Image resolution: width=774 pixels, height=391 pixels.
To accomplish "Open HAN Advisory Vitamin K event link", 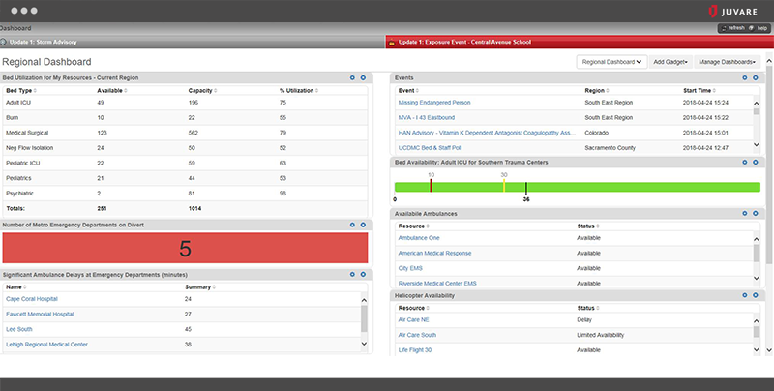I will coord(487,133).
